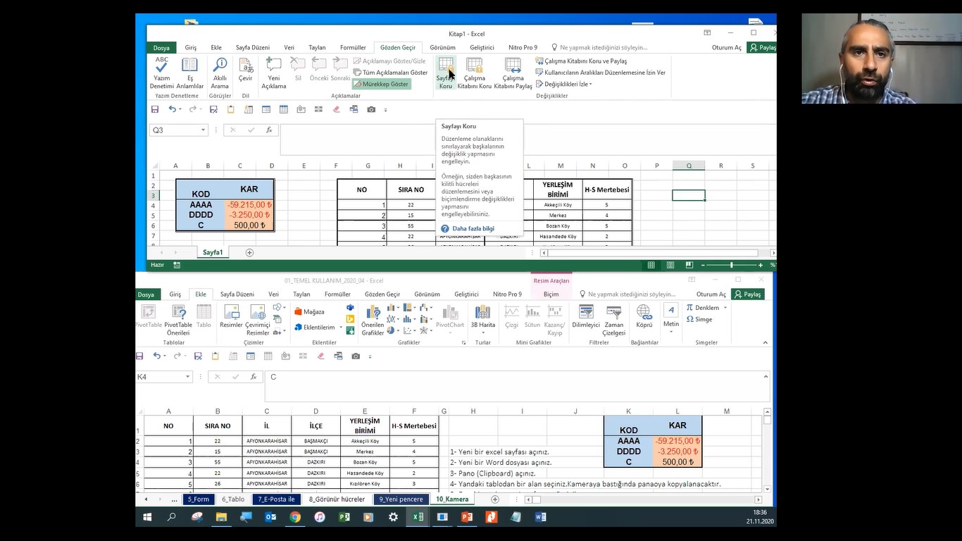The width and height of the screenshot is (962, 541).
Task: Expand lower window formula bar
Action: coord(765,377)
